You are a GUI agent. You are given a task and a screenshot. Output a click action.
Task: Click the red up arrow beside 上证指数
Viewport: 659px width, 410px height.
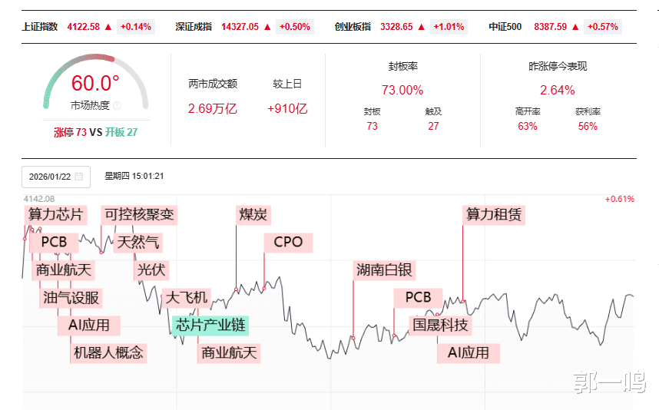click(108, 27)
